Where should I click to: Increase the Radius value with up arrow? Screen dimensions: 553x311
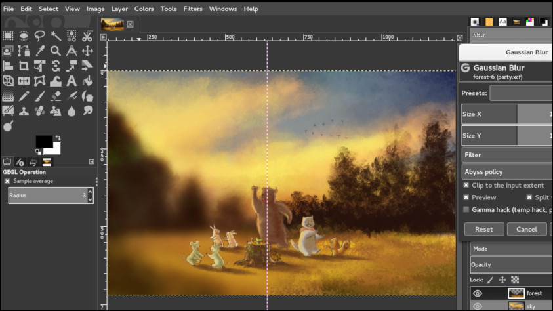[91, 192]
